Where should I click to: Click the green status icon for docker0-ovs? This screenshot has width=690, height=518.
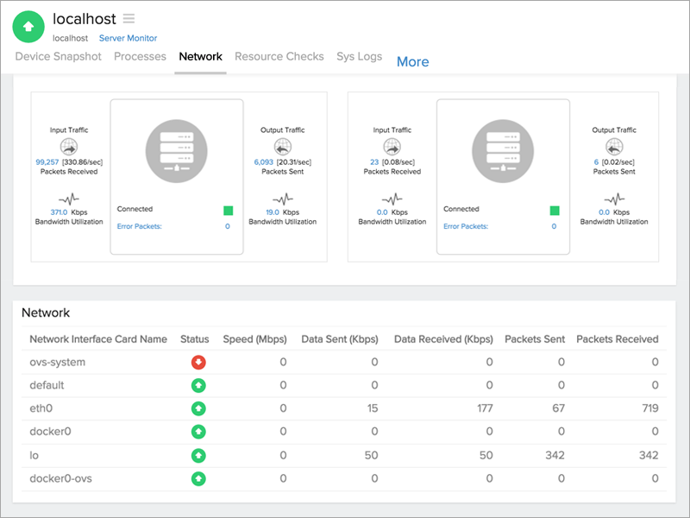(198, 478)
